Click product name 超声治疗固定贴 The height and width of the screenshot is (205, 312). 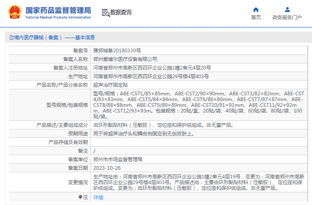tap(110, 85)
